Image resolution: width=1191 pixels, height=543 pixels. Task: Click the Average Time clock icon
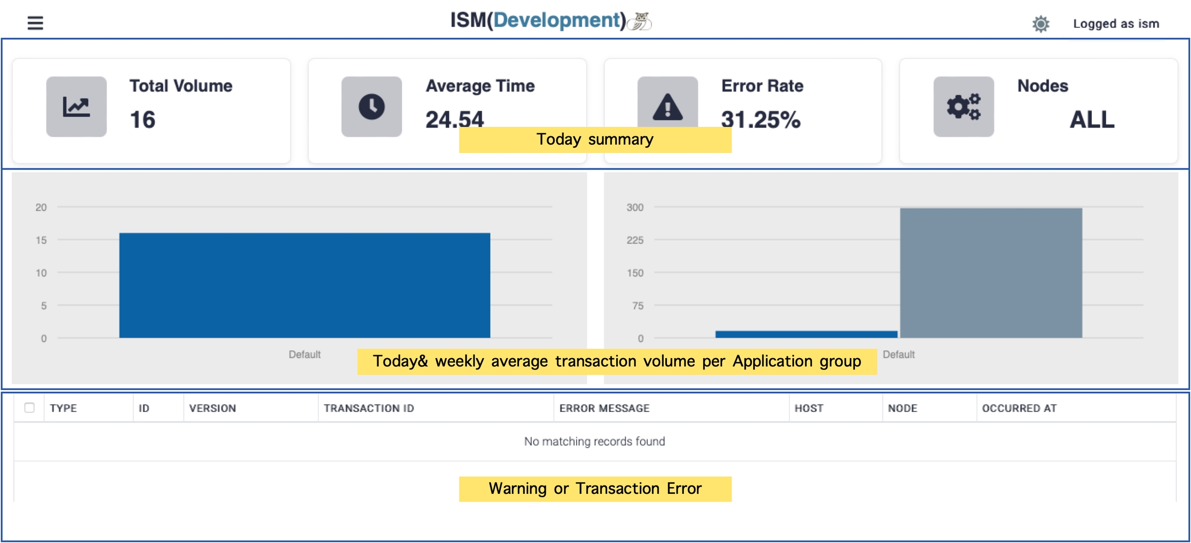372,107
